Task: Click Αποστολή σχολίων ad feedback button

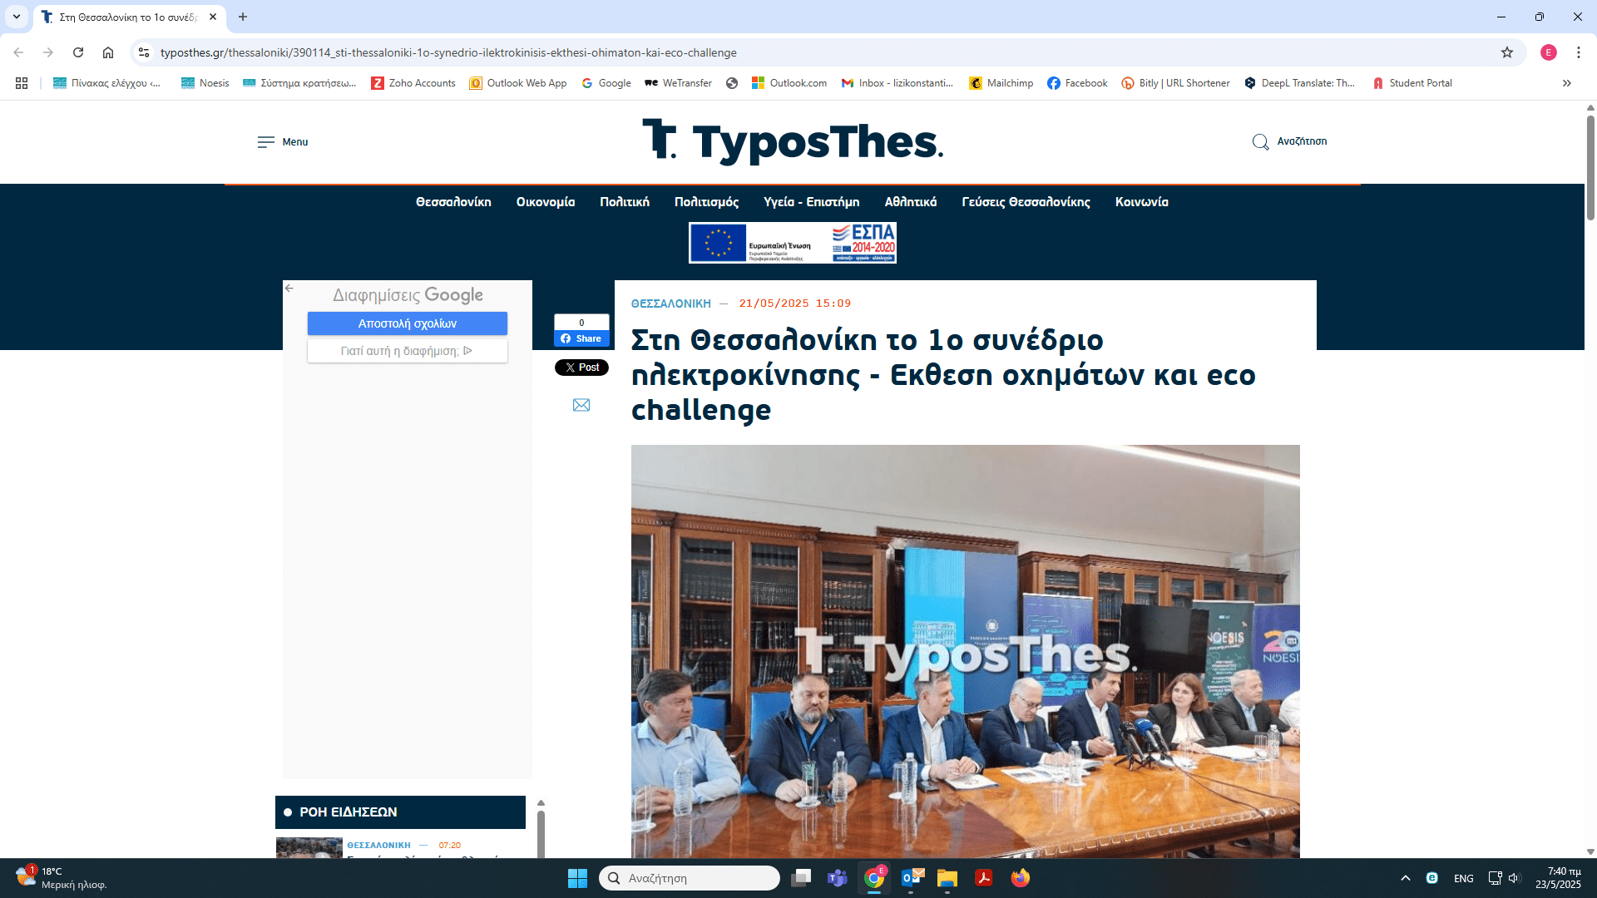Action: 407,323
